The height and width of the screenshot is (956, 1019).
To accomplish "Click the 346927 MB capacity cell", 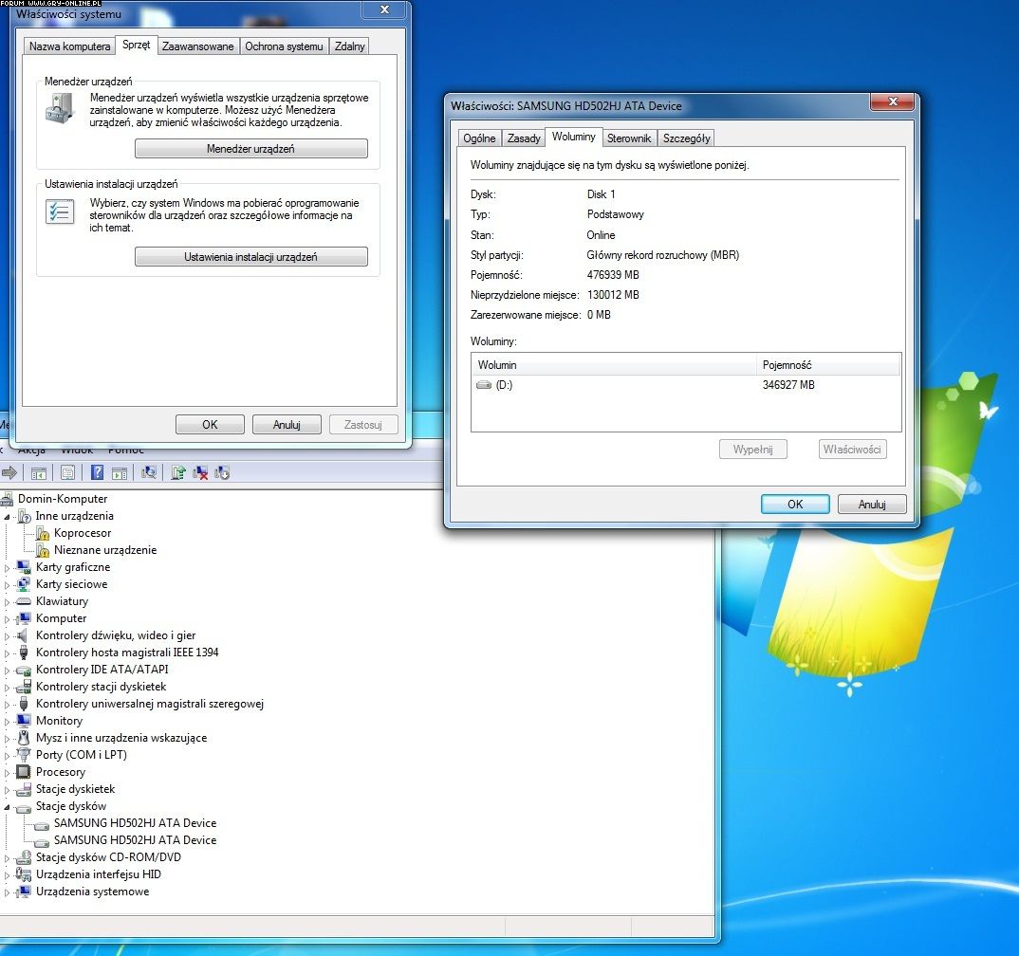I will (x=788, y=385).
